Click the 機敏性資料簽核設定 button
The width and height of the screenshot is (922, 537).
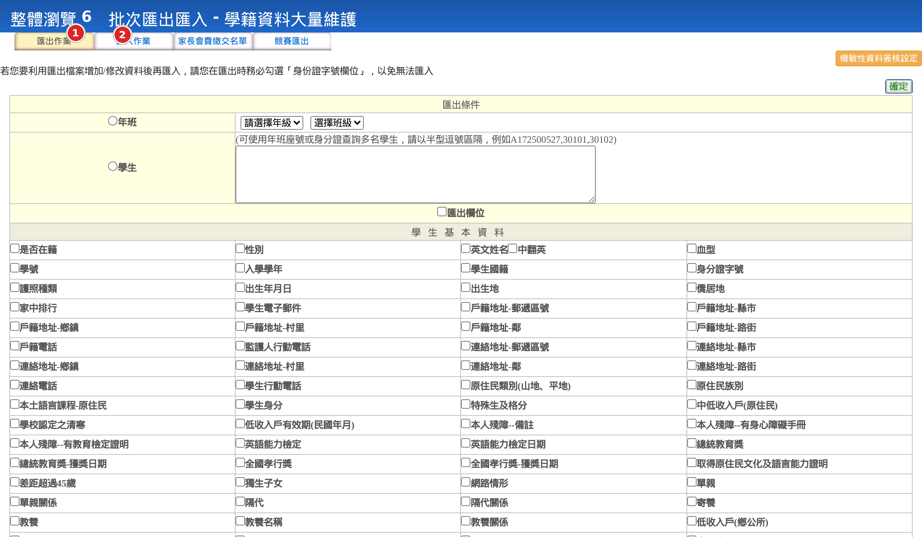tap(878, 58)
